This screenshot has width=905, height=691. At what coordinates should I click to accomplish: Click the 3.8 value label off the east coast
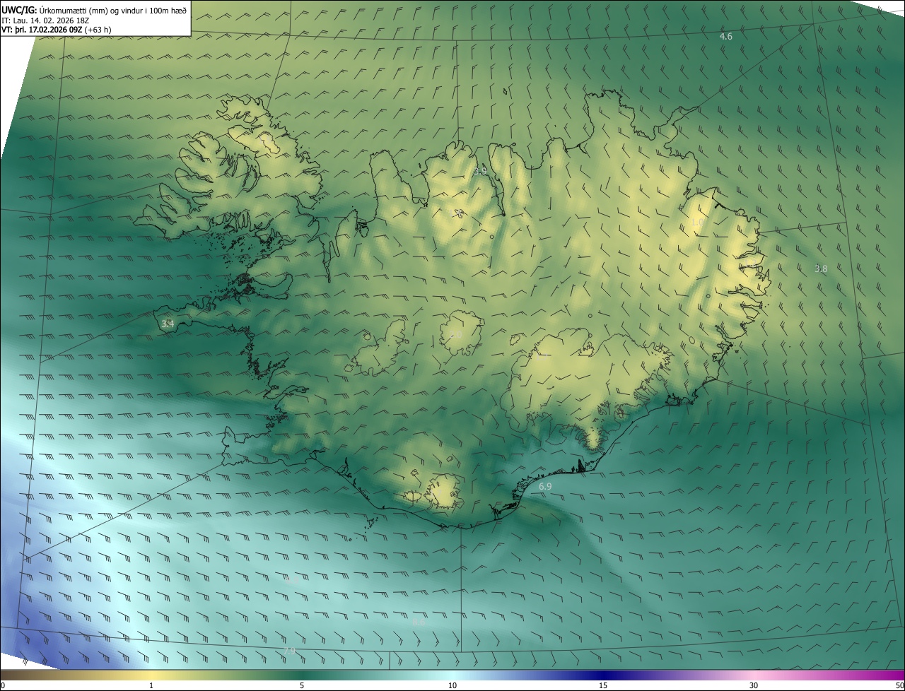click(820, 268)
